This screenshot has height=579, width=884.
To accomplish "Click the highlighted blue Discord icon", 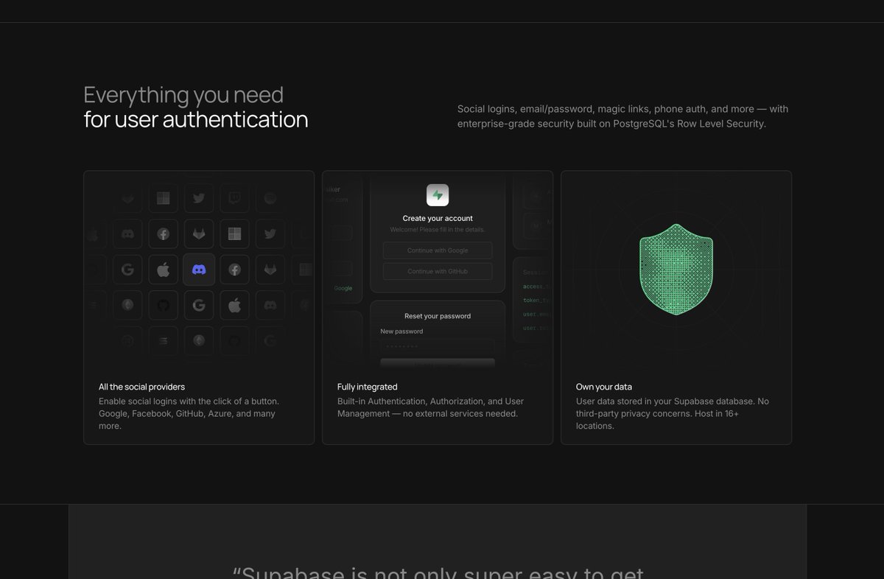I will coord(199,270).
